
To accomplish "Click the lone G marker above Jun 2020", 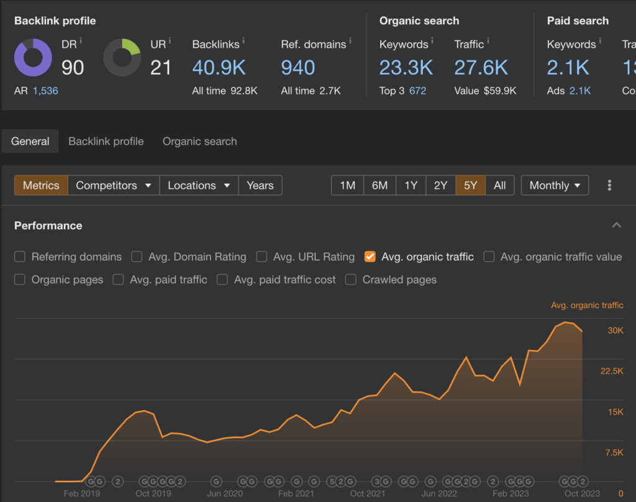I will pyautogui.click(x=216, y=481).
